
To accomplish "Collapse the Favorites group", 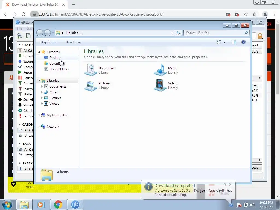I will click(x=39, y=52).
